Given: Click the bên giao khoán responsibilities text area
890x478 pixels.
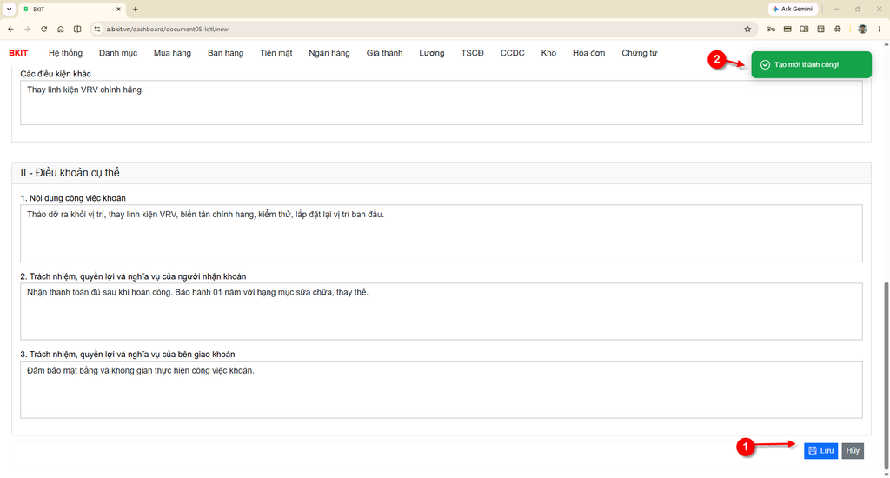Looking at the screenshot, I should pyautogui.click(x=441, y=389).
